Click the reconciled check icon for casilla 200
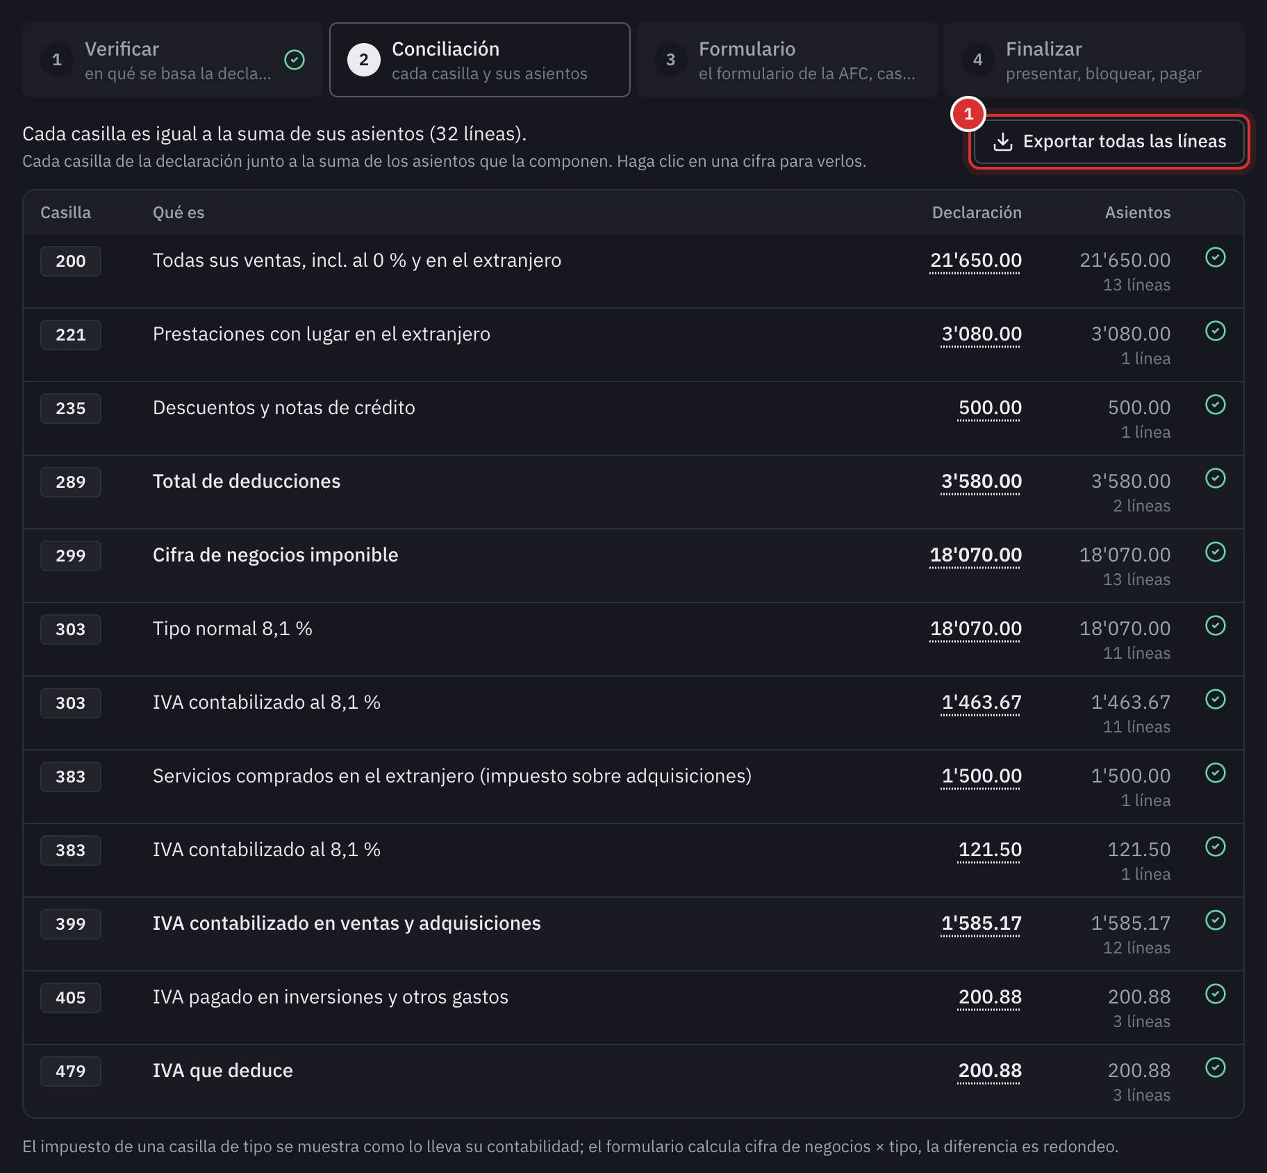This screenshot has height=1173, width=1267. (1215, 258)
